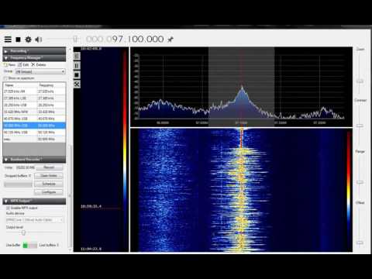This screenshot has height=279, width=372.
Task: Open the Audio device dropdown
Action: (x=35, y=220)
